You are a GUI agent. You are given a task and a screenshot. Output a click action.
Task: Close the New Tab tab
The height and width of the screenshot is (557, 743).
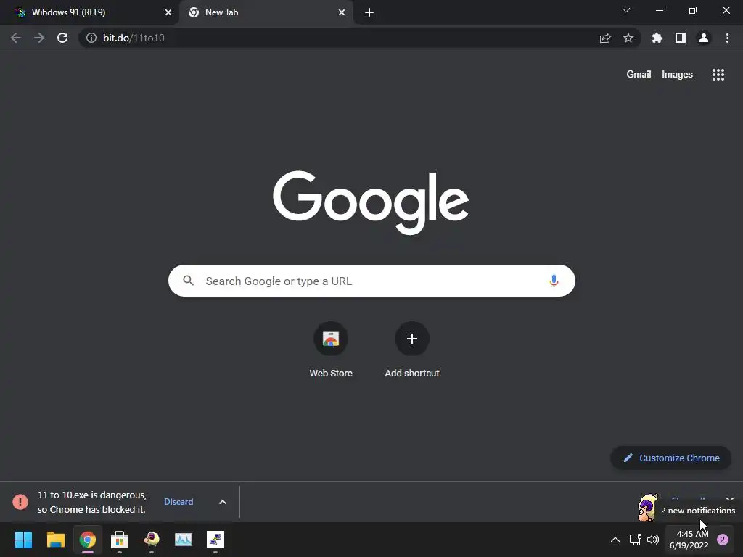[x=342, y=12]
